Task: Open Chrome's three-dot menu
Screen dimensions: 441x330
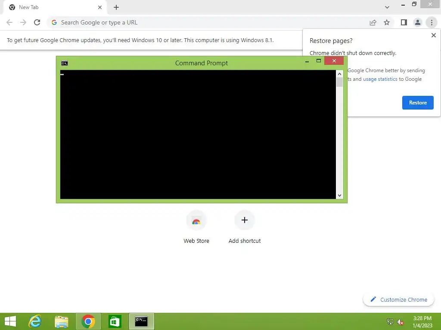Action: [x=432, y=22]
